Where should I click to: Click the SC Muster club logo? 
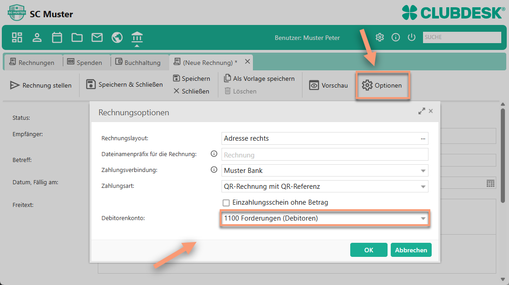pyautogui.click(x=16, y=13)
